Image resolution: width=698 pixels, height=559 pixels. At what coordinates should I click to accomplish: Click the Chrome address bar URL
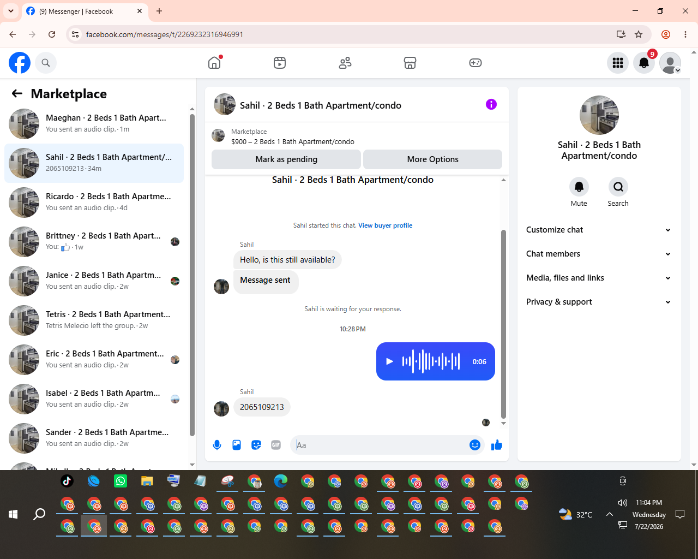[165, 34]
